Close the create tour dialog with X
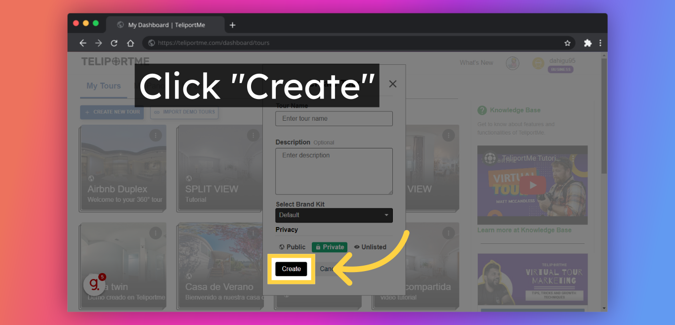 (393, 84)
